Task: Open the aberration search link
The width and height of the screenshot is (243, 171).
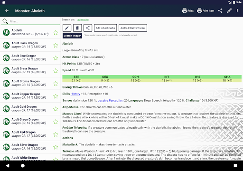Action: (84, 19)
